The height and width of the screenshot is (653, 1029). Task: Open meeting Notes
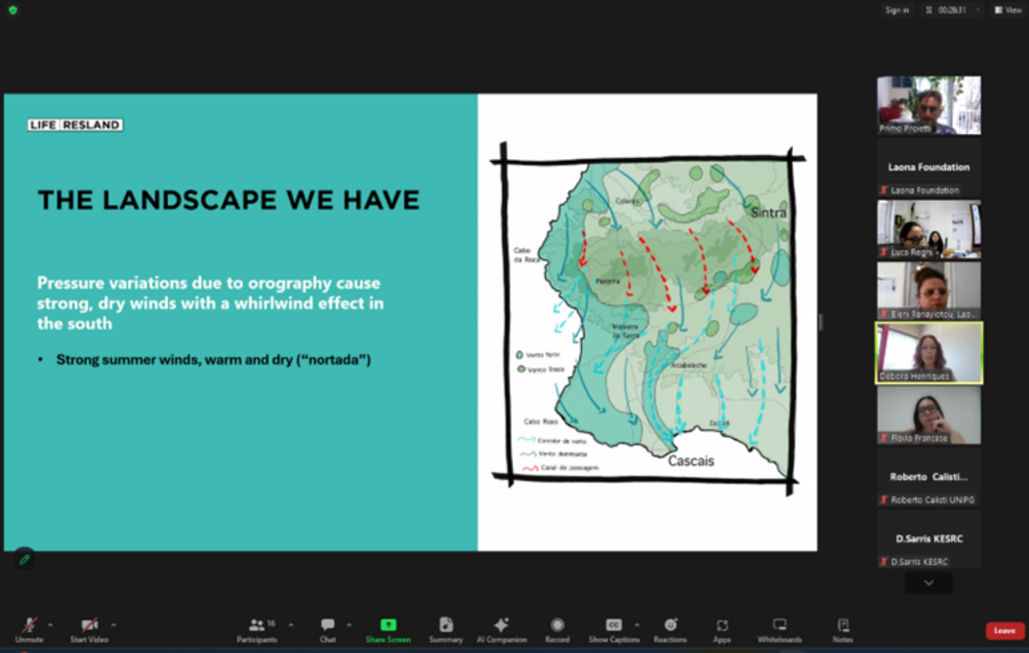pos(843,629)
